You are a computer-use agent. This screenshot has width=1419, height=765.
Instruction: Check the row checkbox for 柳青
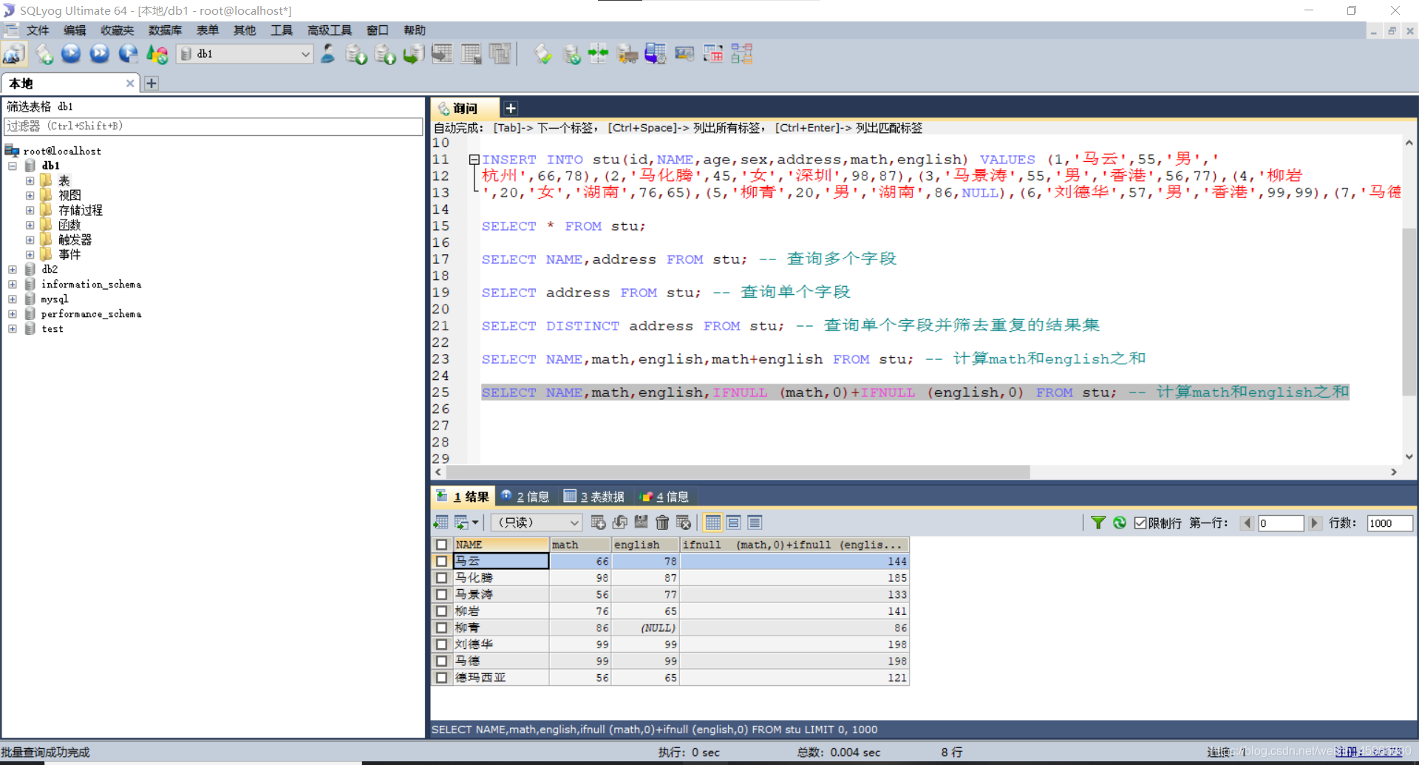(441, 628)
